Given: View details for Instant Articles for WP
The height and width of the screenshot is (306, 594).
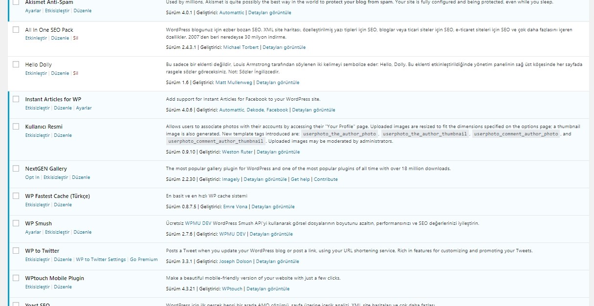Looking at the screenshot, I should click(x=314, y=110).
